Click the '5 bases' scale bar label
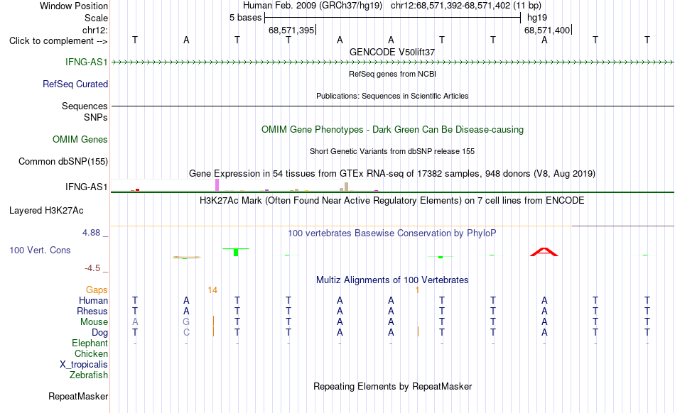 pyautogui.click(x=245, y=18)
